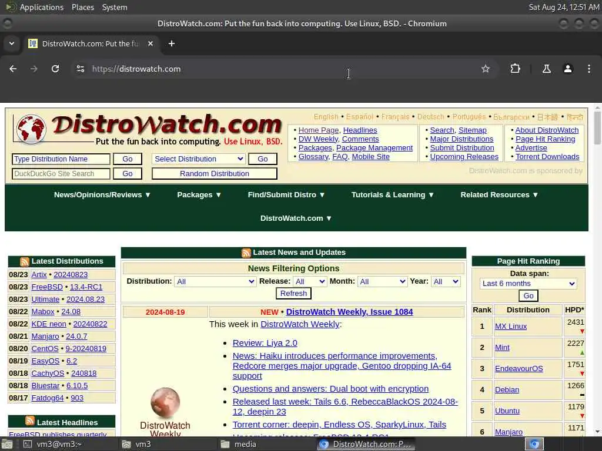The width and height of the screenshot is (602, 451).
Task: Open the Chromium three-dot menu
Action: 589,69
